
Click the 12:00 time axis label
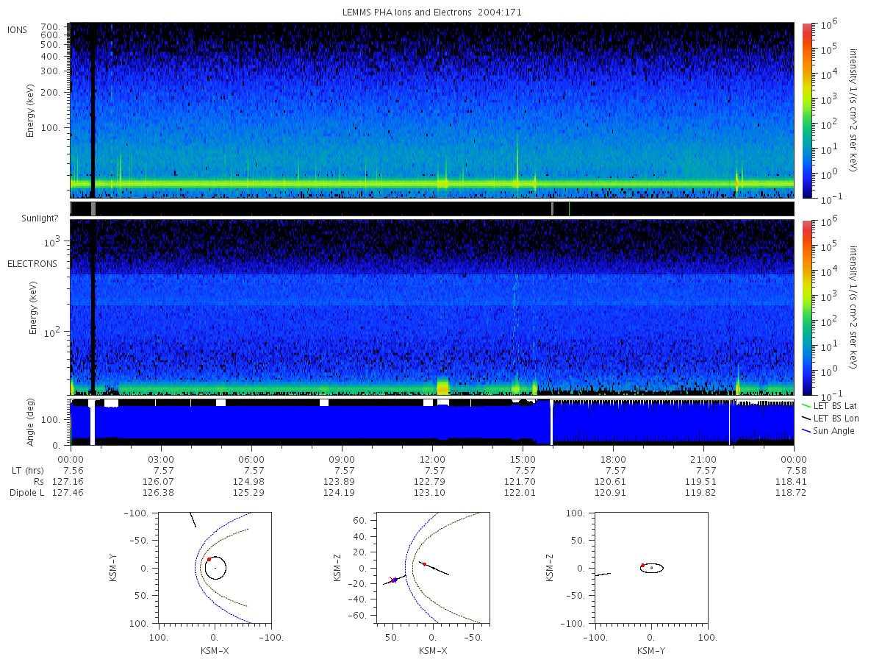[432, 460]
